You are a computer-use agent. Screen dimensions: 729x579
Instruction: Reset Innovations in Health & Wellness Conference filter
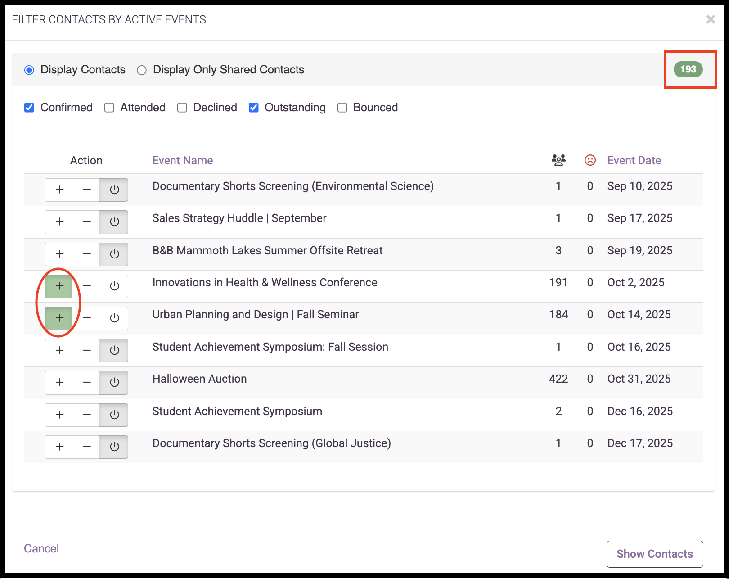(x=114, y=286)
